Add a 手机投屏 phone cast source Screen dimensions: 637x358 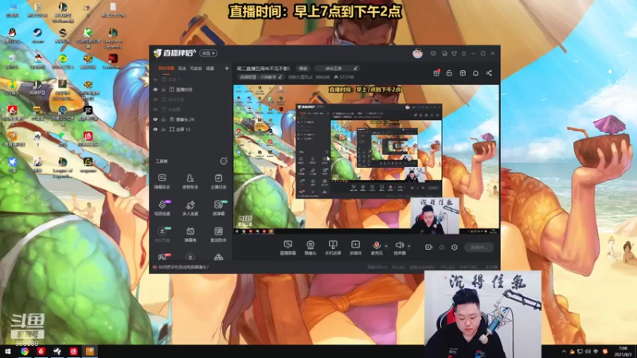333,247
